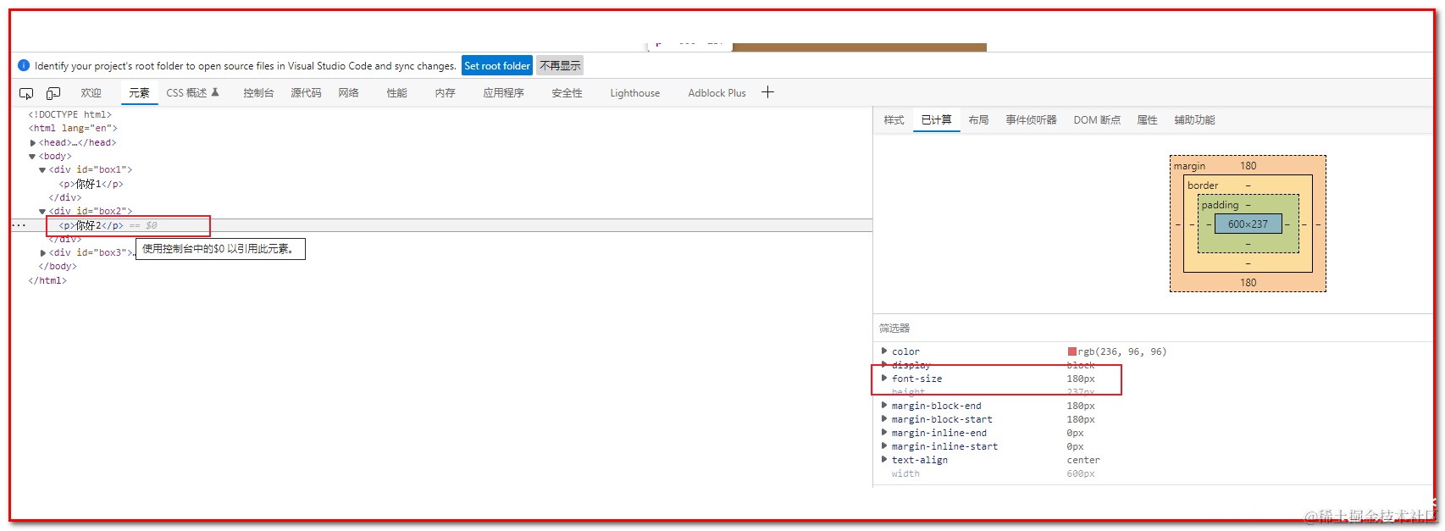Screen dimensions: 1445x531
Task: Expand the div box3 node
Action: (x=43, y=253)
